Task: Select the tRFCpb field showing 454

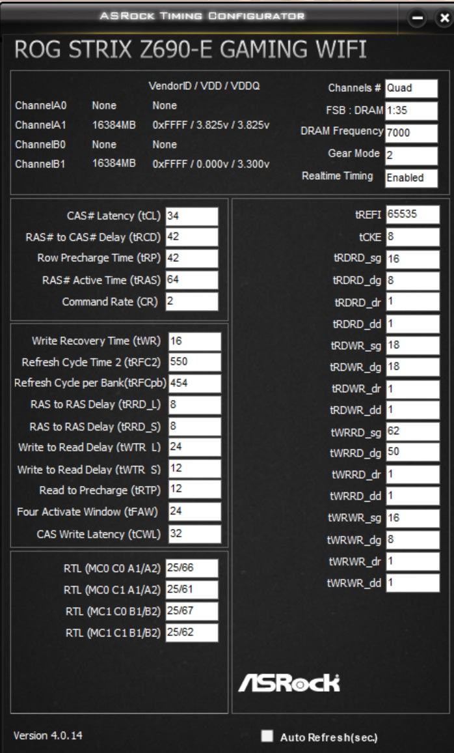Action: pyautogui.click(x=194, y=384)
